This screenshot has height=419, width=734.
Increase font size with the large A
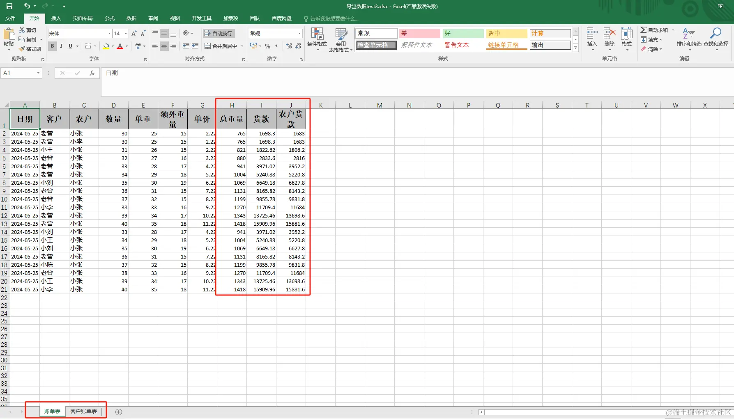(x=134, y=33)
